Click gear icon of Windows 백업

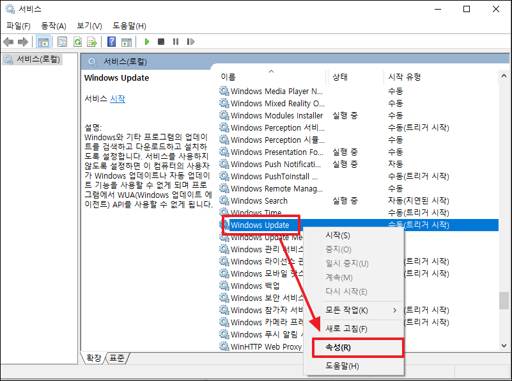click(224, 286)
